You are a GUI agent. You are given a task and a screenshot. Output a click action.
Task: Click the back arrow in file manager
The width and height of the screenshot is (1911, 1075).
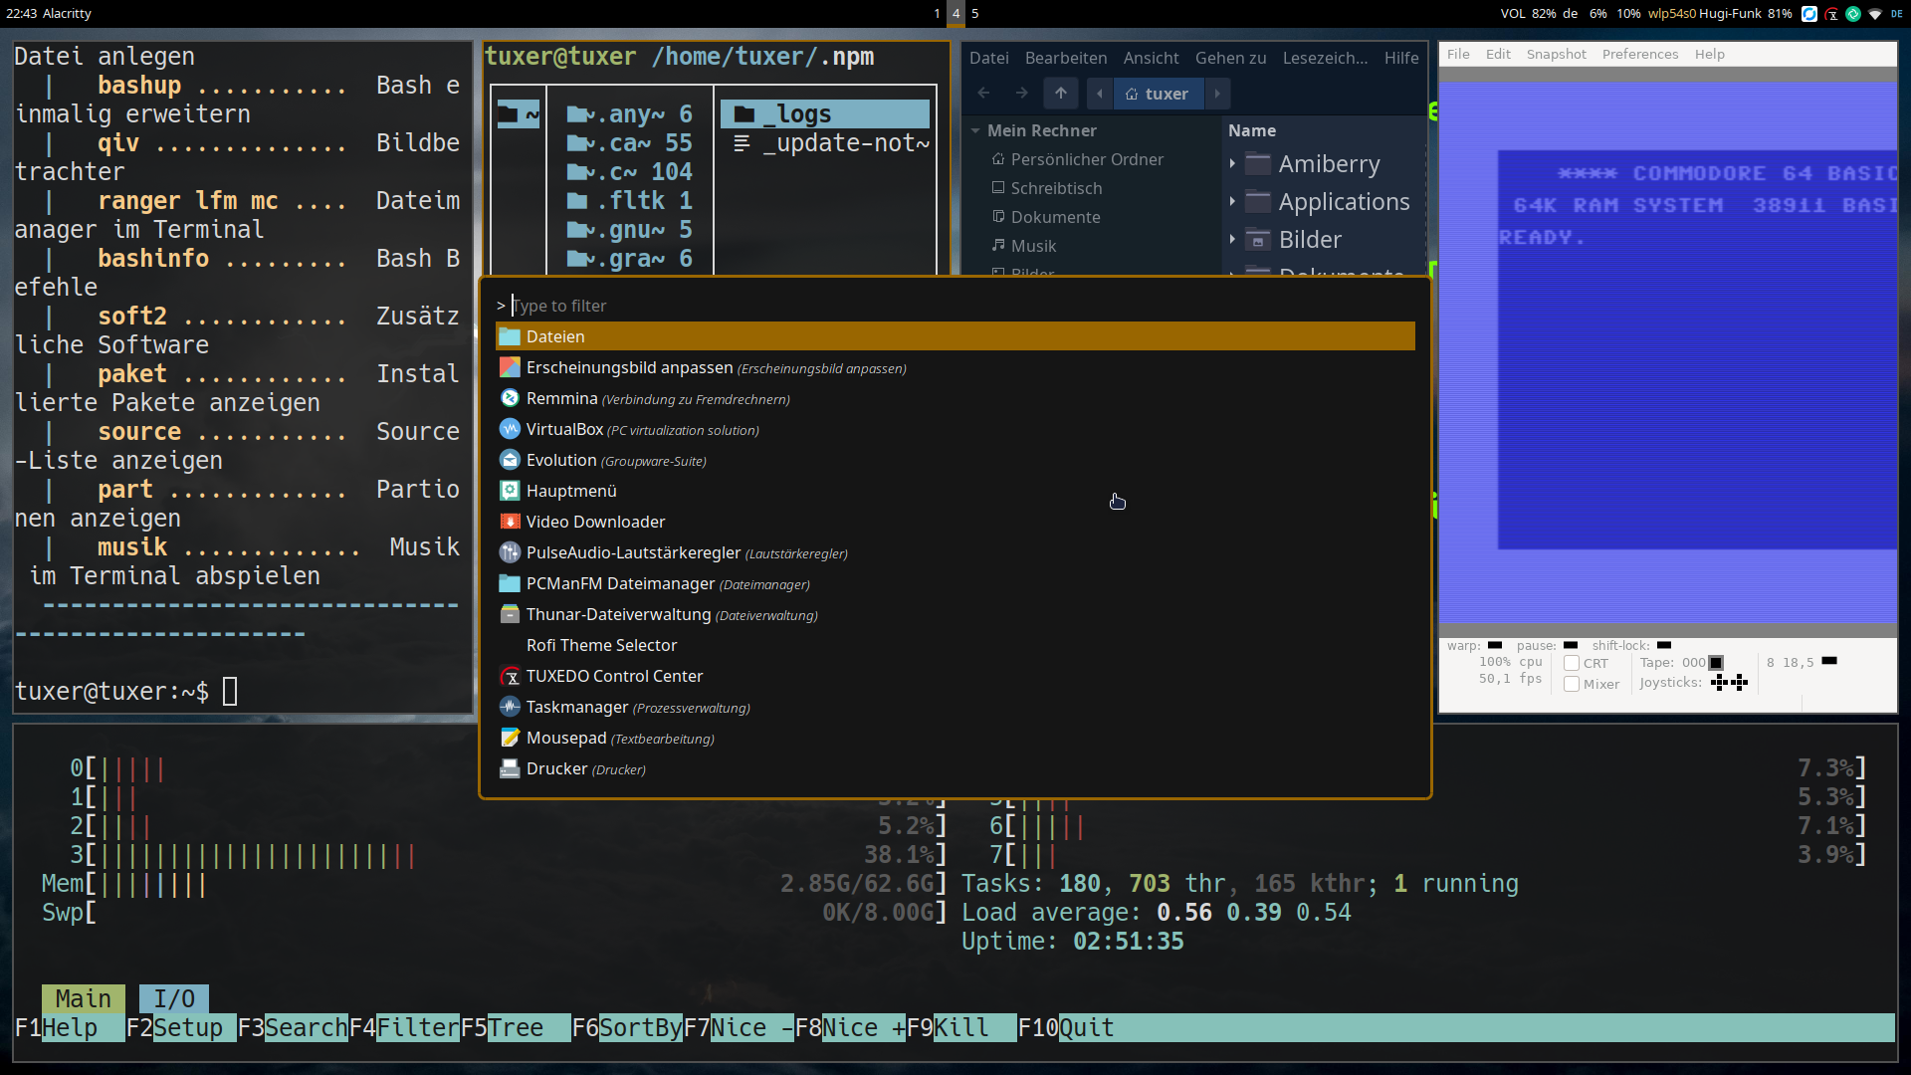point(983,94)
